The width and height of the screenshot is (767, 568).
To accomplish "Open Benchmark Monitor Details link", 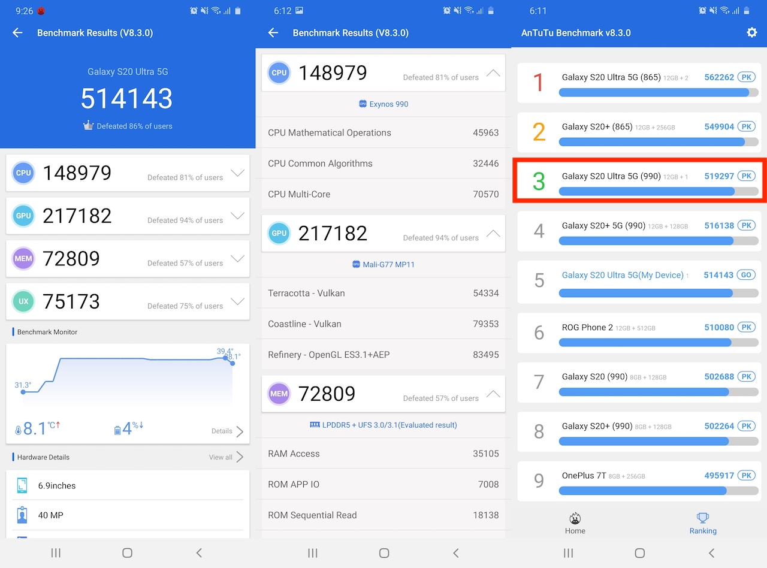I will tap(228, 431).
